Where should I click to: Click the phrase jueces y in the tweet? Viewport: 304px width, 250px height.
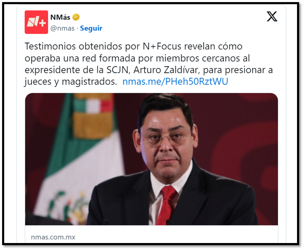(42, 82)
